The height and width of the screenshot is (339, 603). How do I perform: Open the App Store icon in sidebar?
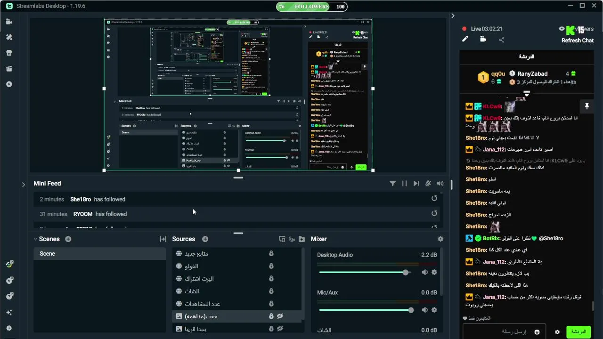(9, 53)
